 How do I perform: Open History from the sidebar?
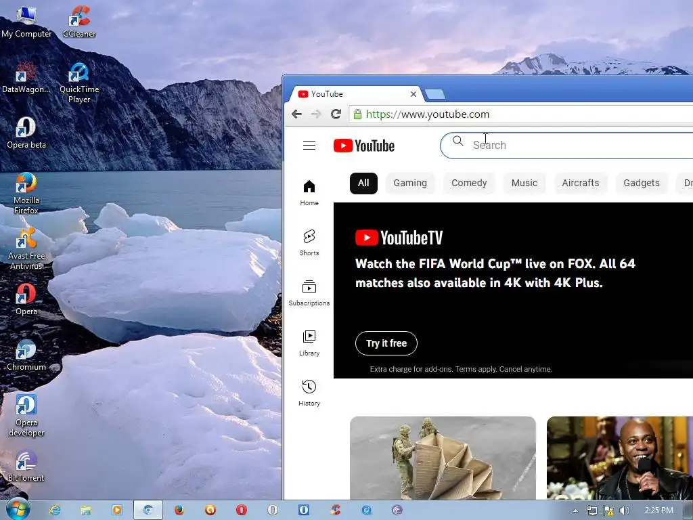click(309, 393)
